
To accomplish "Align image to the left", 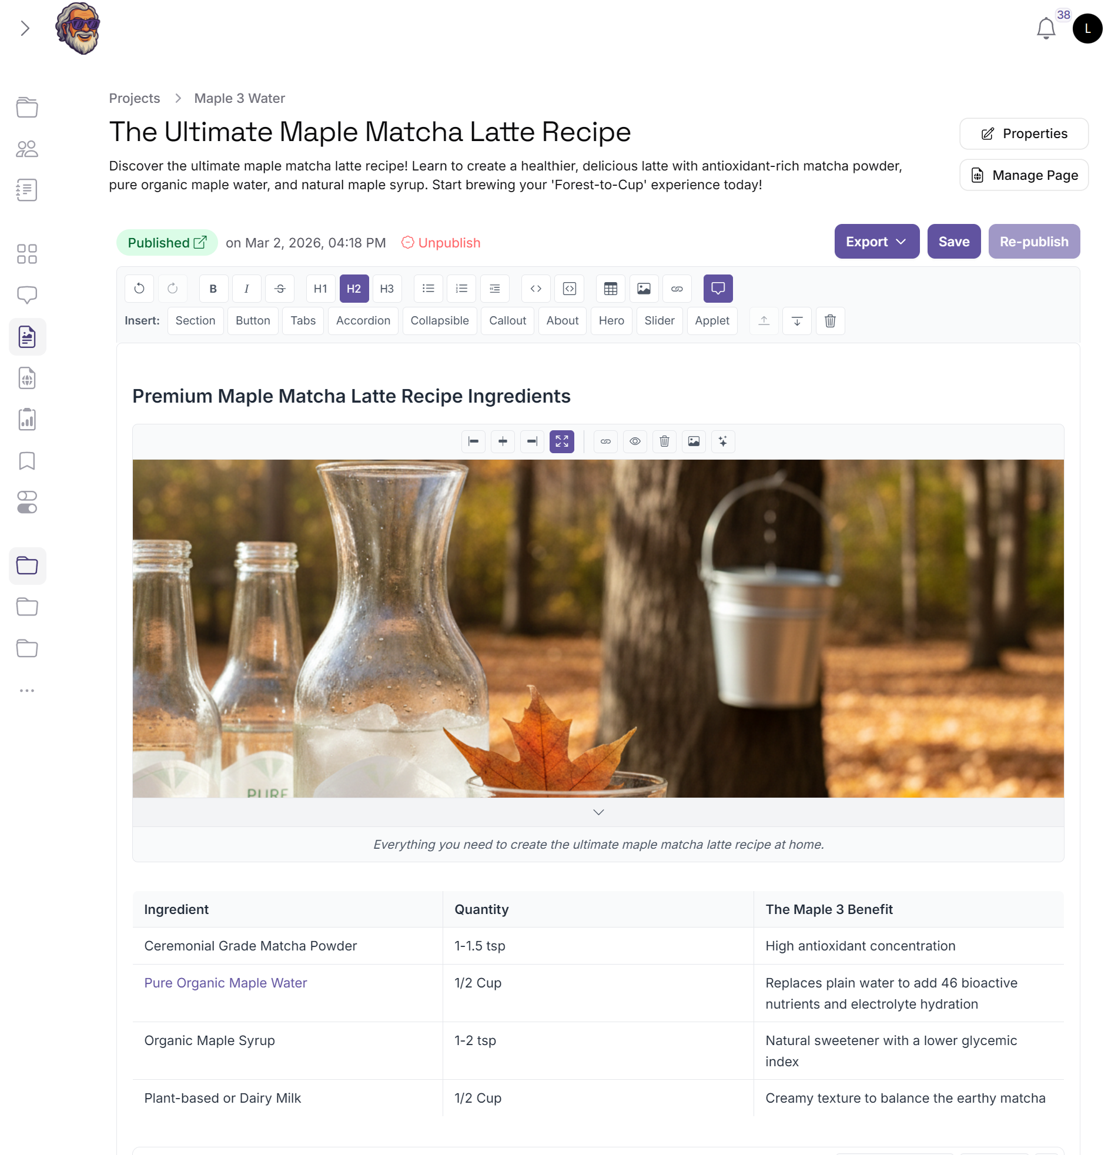I will coord(473,441).
